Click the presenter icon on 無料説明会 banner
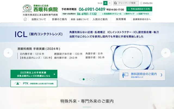 (x=125, y=75)
